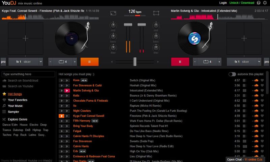Select Search on Soundcloud option
Image resolution: width=270 pixels, height=162 pixels.
23,81
